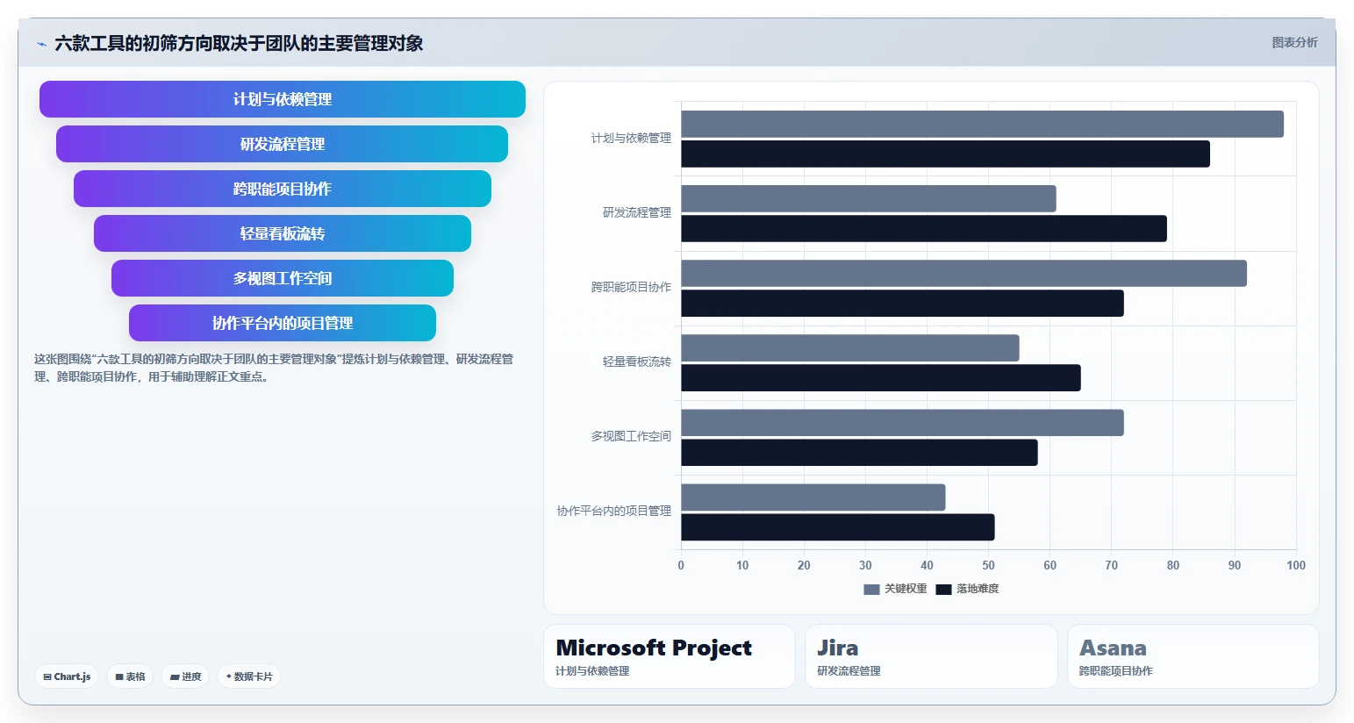Click the 数据卡片 tag chip
This screenshot has width=1354, height=723.
[249, 676]
